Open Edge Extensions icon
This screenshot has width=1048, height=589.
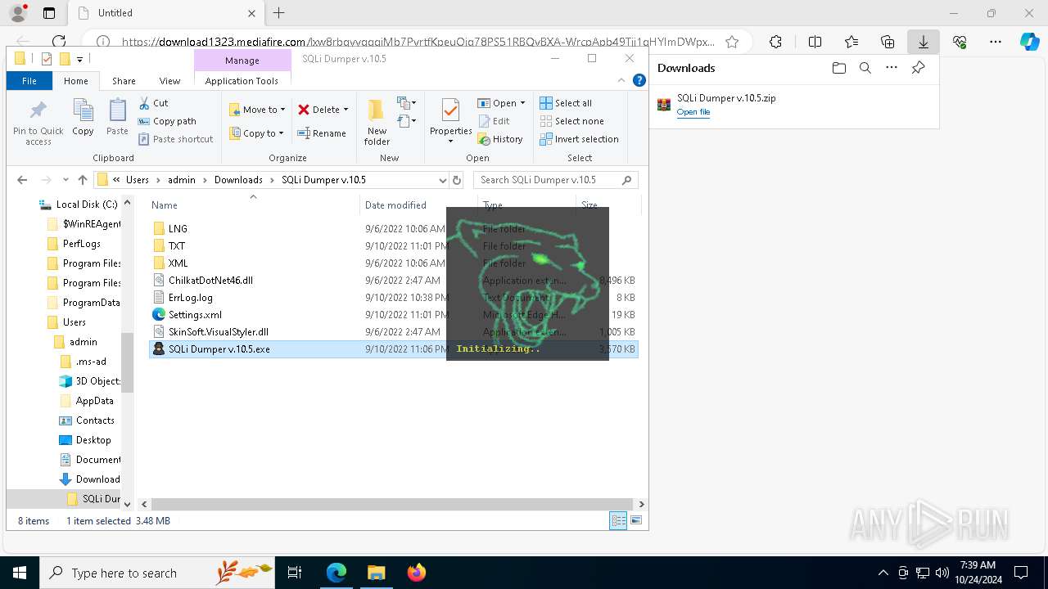pyautogui.click(x=775, y=42)
